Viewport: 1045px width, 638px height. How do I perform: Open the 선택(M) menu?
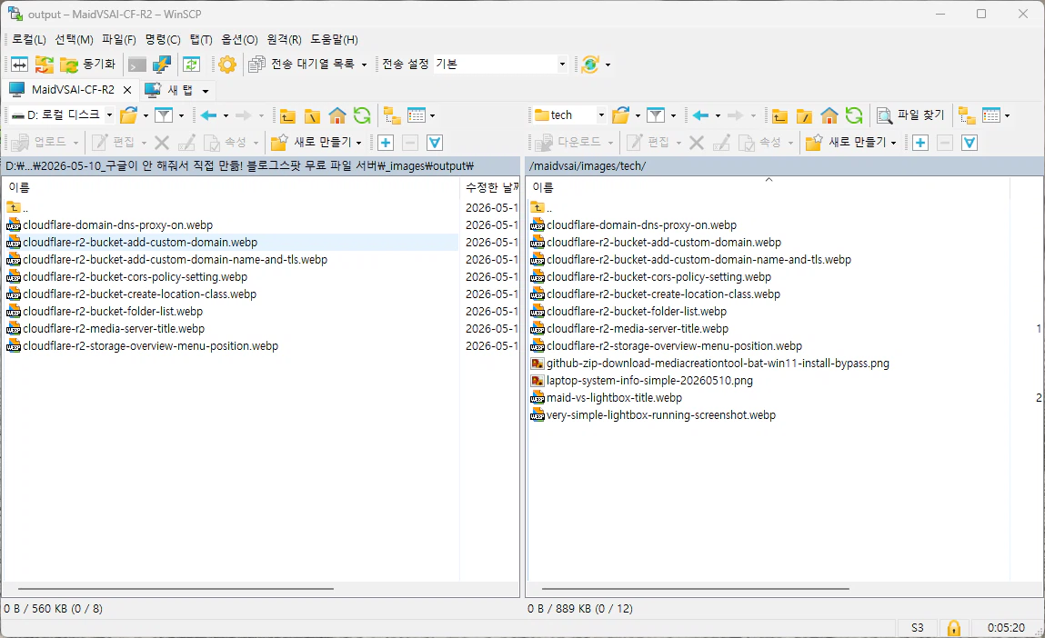coord(74,40)
